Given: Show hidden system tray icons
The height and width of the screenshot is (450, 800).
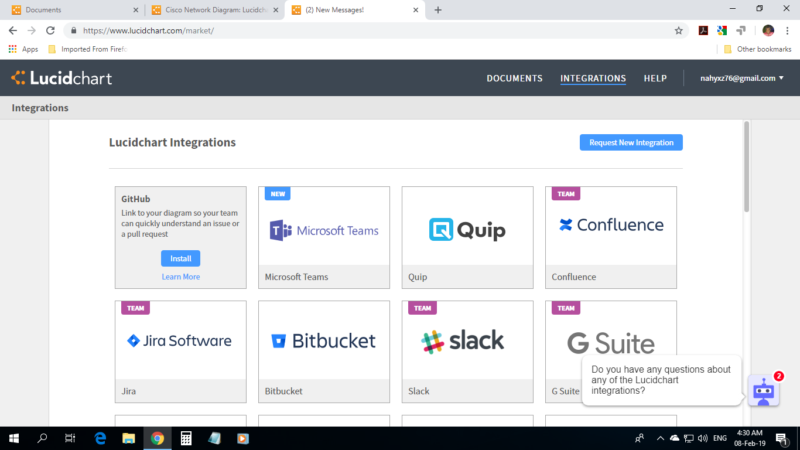Looking at the screenshot, I should (661, 438).
